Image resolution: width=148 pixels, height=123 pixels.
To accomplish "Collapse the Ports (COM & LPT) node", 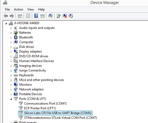I will point(11,99).
